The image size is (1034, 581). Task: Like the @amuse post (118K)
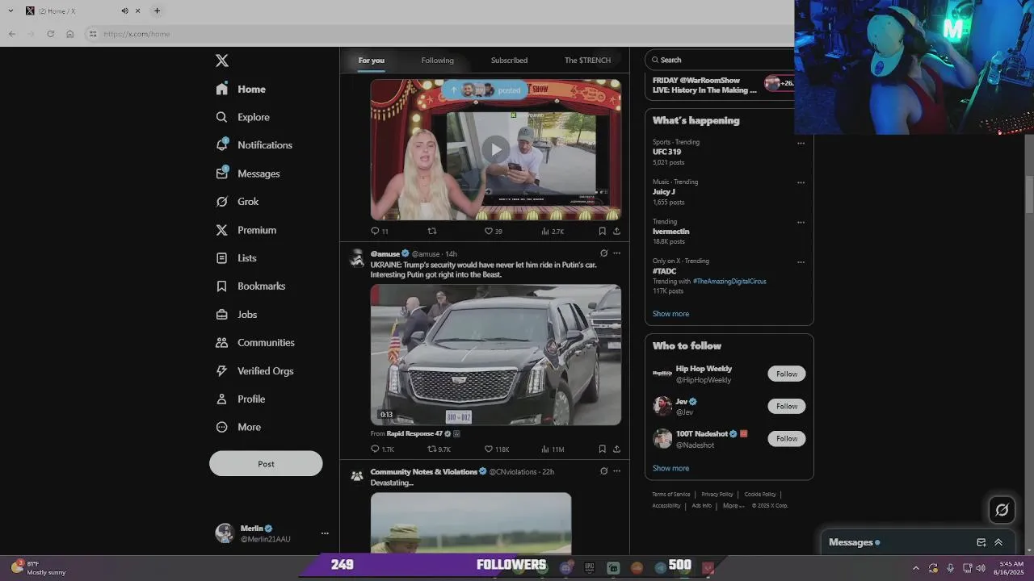[496, 449]
